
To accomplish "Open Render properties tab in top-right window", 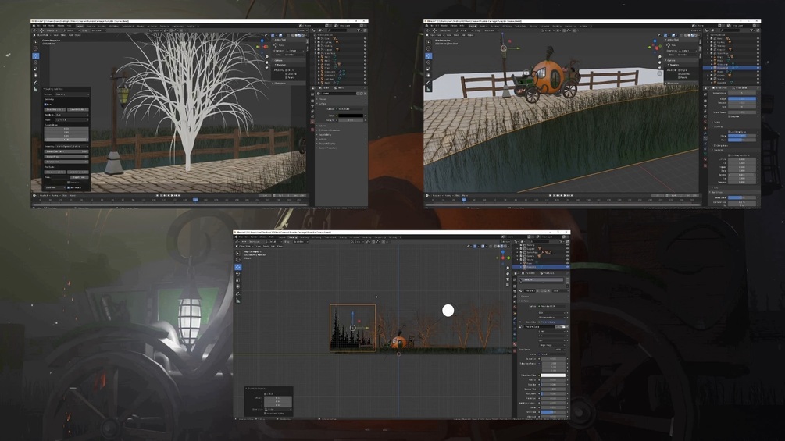I will pyautogui.click(x=705, y=101).
